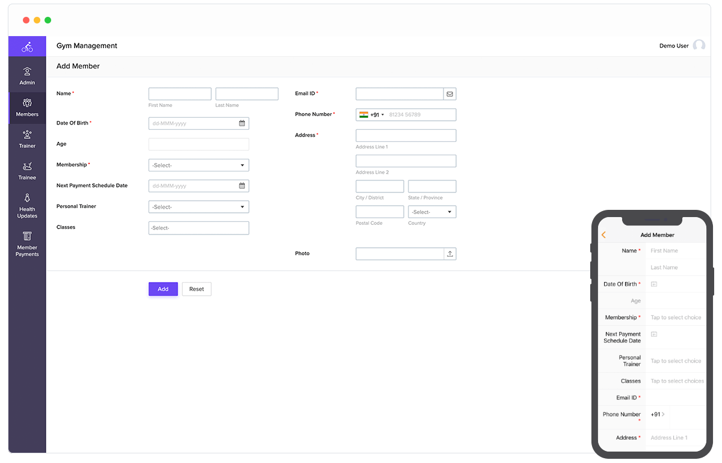Tap mobile +91 phone code chevron
The height and width of the screenshot is (463, 722).
coord(663,414)
